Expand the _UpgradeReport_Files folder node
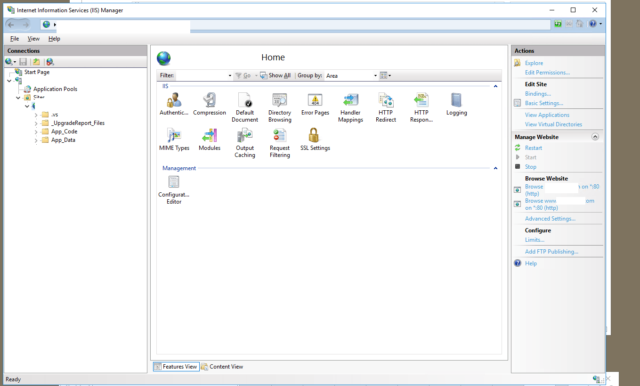 (36, 123)
